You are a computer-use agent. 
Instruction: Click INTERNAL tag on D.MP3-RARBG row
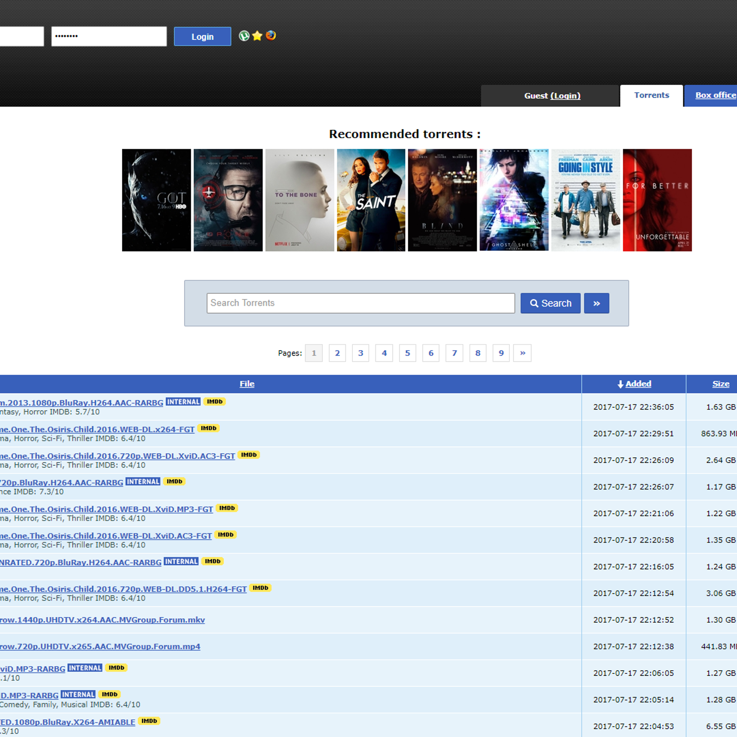click(78, 694)
